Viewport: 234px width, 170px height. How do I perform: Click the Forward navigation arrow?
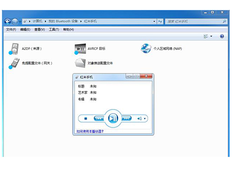click(x=15, y=22)
